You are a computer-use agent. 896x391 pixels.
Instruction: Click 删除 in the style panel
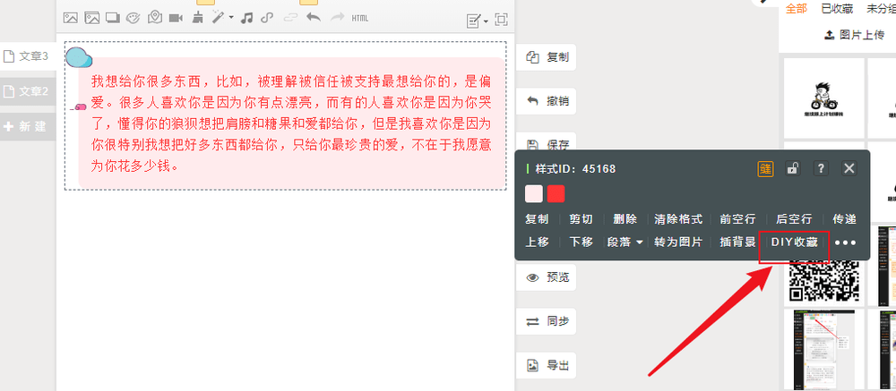point(625,219)
